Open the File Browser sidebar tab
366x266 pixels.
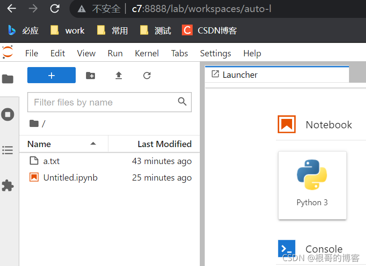(8, 79)
